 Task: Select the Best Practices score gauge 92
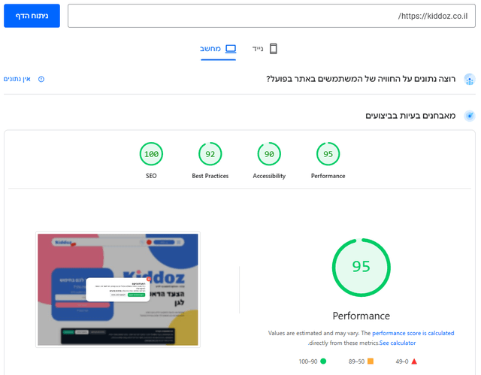(x=210, y=155)
